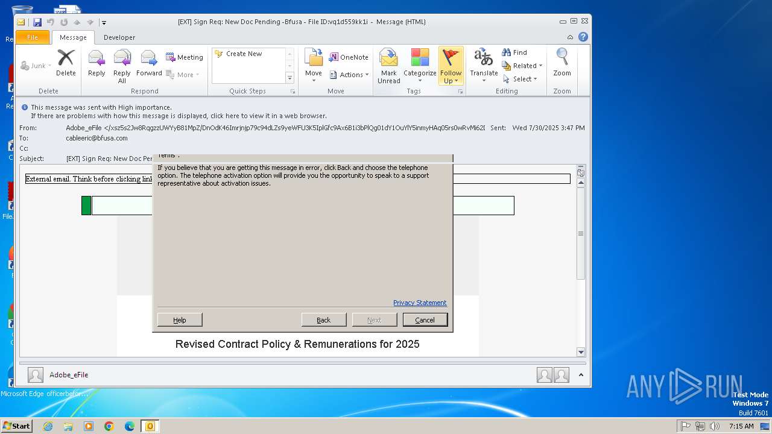Open the Windows Start menu
The width and height of the screenshot is (772, 434).
pyautogui.click(x=17, y=426)
